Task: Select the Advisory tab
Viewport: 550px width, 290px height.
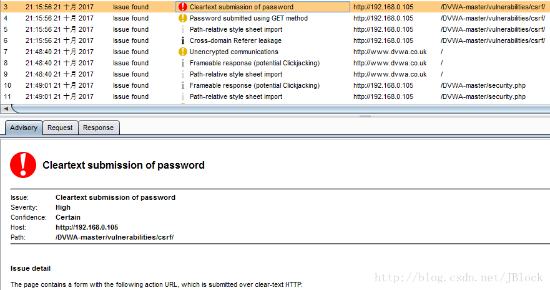Action: coord(24,128)
